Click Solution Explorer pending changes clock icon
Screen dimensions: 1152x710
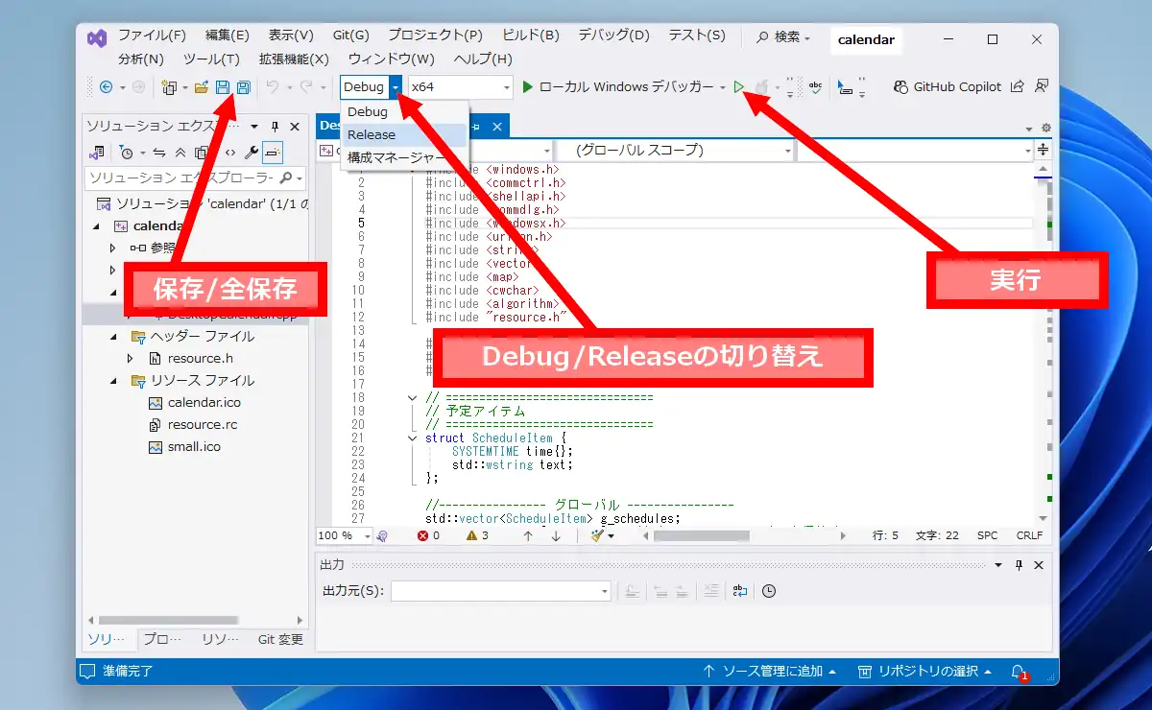127,153
